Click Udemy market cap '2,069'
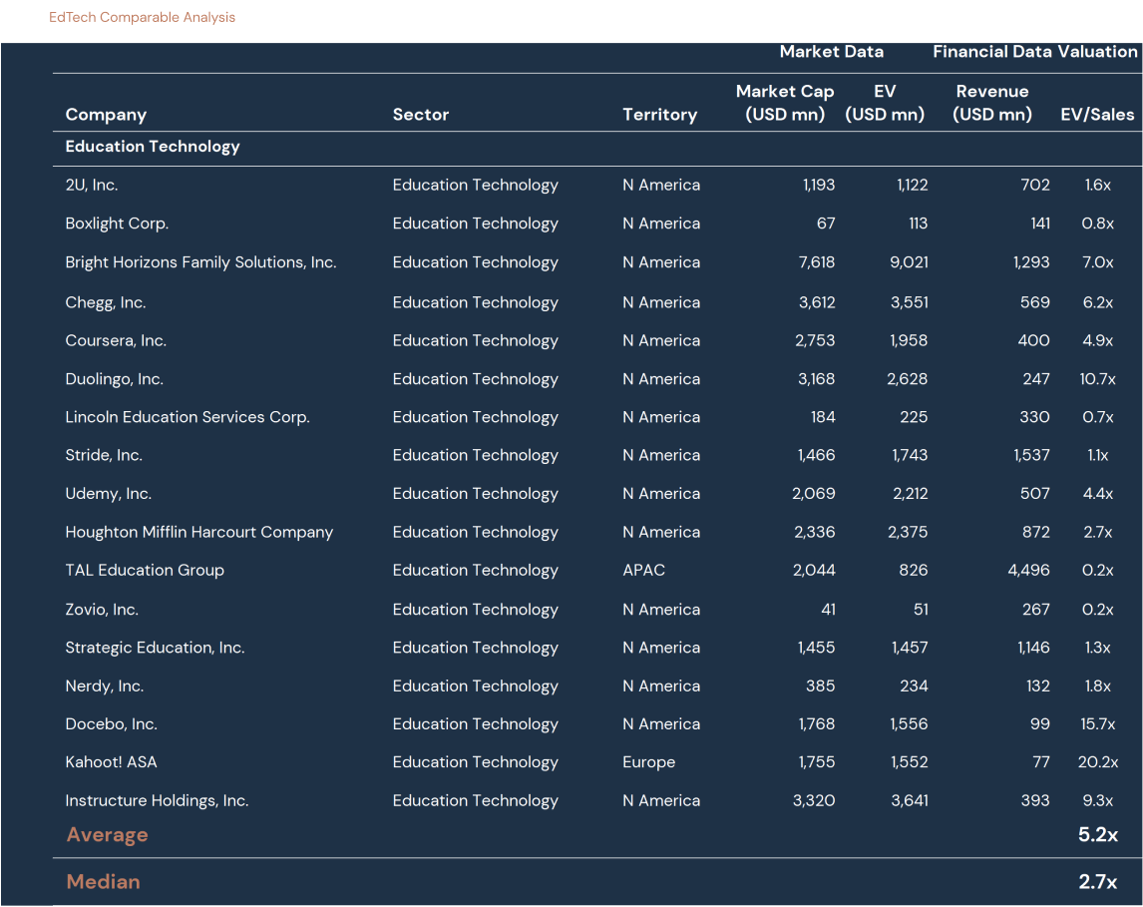This screenshot has width=1143, height=907. (814, 494)
